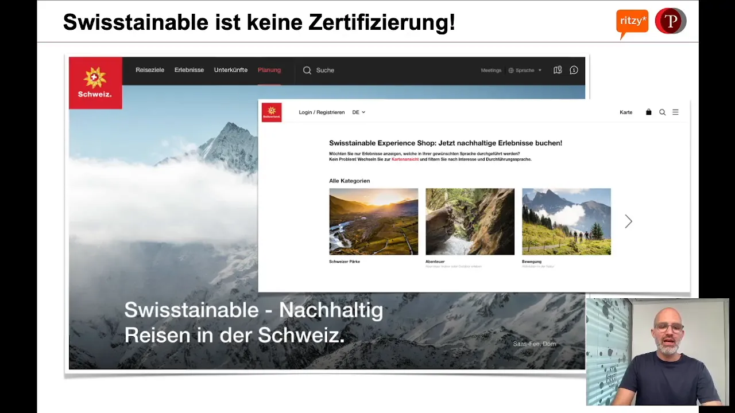Screen dimensions: 735x413
Task: Click the shopping bag icon
Action: [648, 112]
